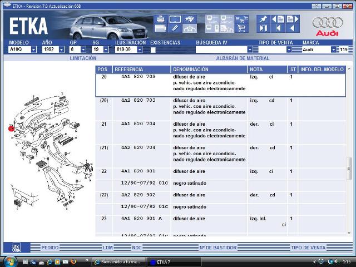
Task: Click the BÚSQUEDA IV search input field
Action: [221, 50]
